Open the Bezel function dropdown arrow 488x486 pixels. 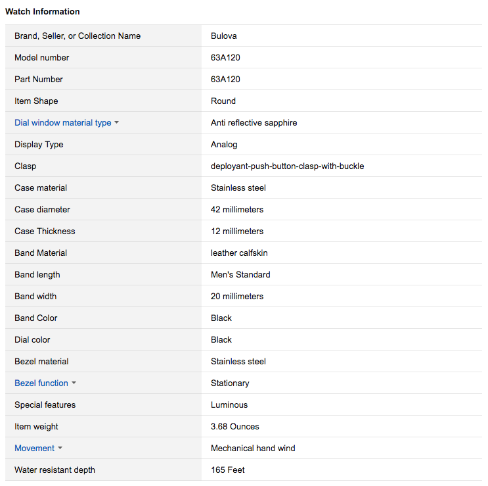[74, 383]
